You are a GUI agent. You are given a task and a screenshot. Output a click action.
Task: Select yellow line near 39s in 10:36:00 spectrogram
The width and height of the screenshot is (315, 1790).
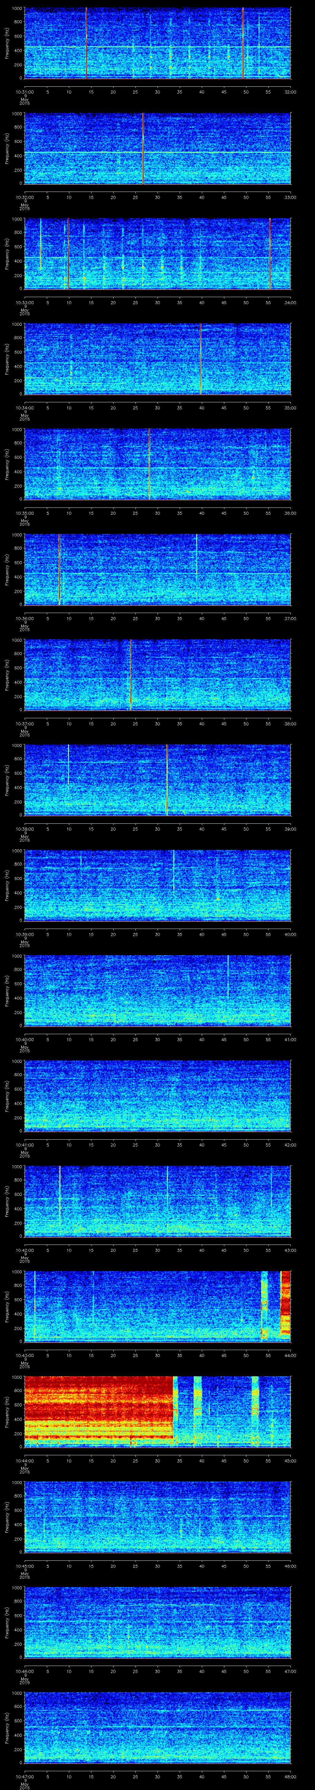click(197, 556)
